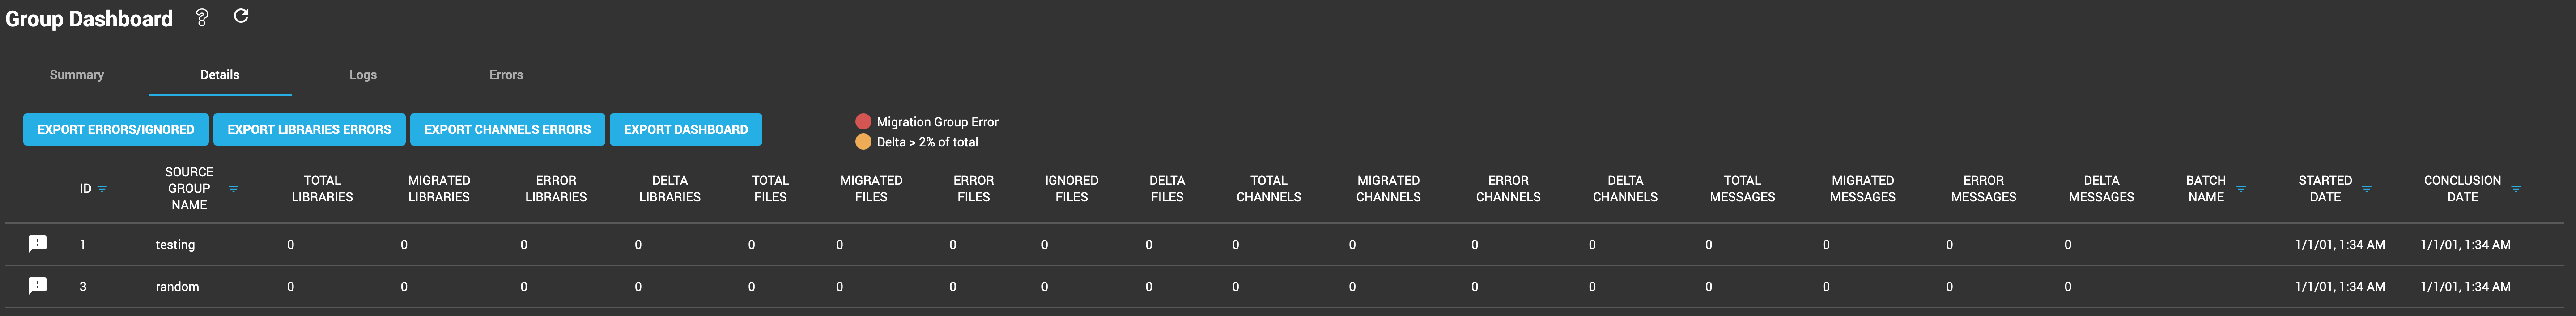
Task: Click the Started Date column filter icon
Action: point(2367,189)
